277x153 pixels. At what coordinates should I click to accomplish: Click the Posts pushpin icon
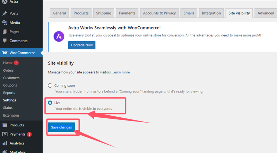[5, 13]
